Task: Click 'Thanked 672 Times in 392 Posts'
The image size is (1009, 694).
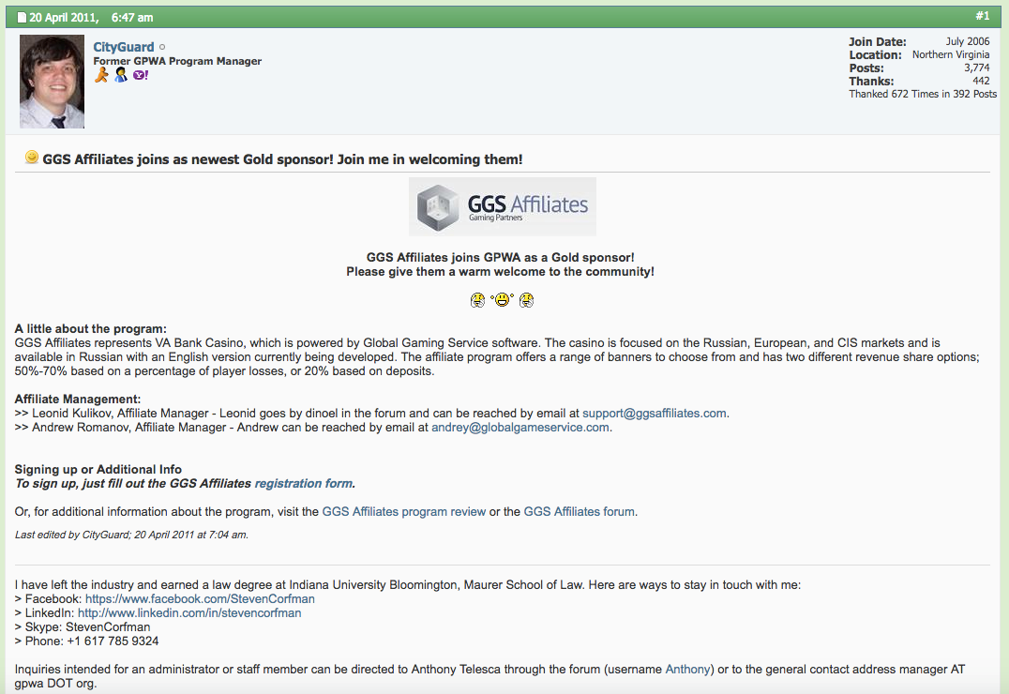Action: coord(923,94)
